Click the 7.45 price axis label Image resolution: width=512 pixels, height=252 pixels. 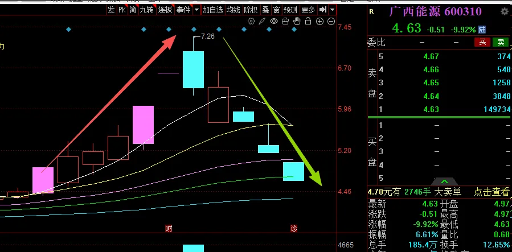[x=345, y=27]
